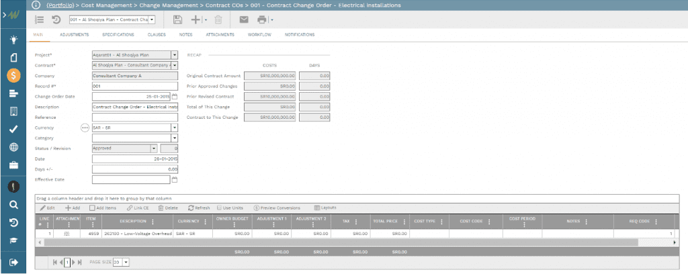Switch to the Notifications tab
The image size is (688, 274).
pos(300,35)
